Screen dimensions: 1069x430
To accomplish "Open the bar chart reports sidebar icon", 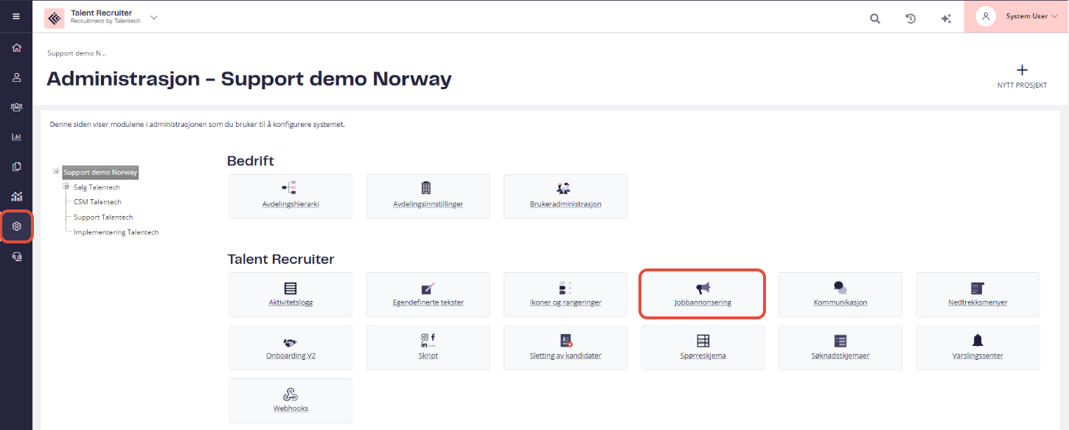I will tap(16, 136).
